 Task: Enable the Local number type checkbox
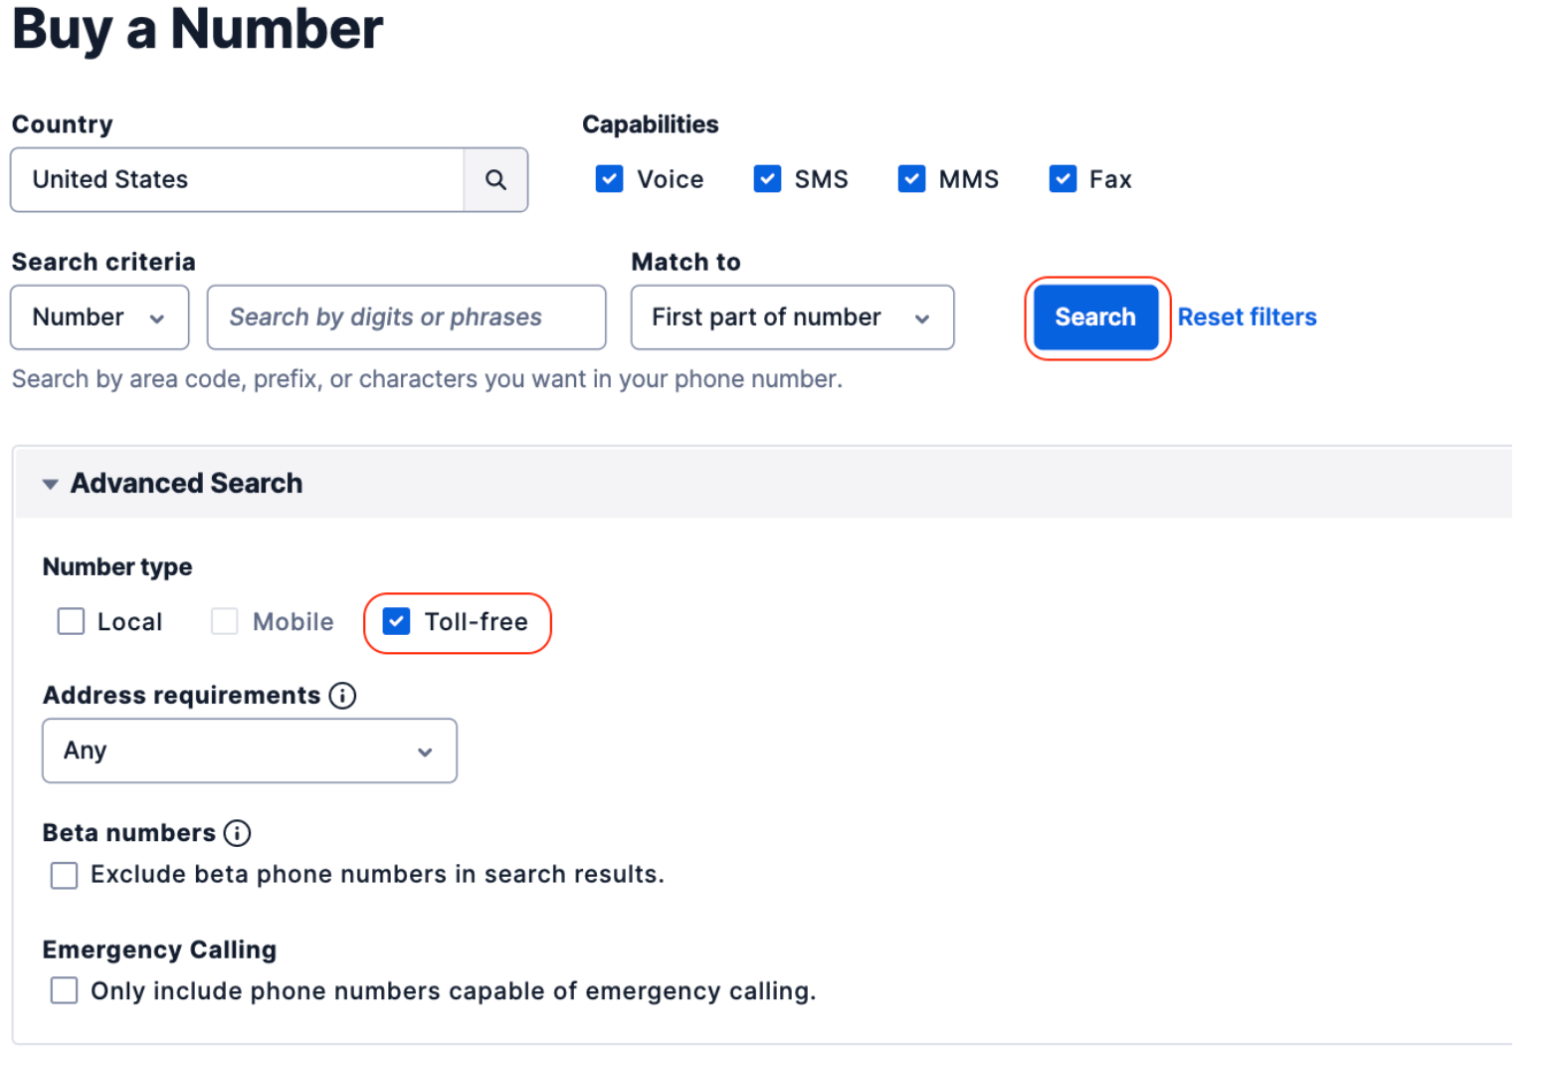coord(71,622)
